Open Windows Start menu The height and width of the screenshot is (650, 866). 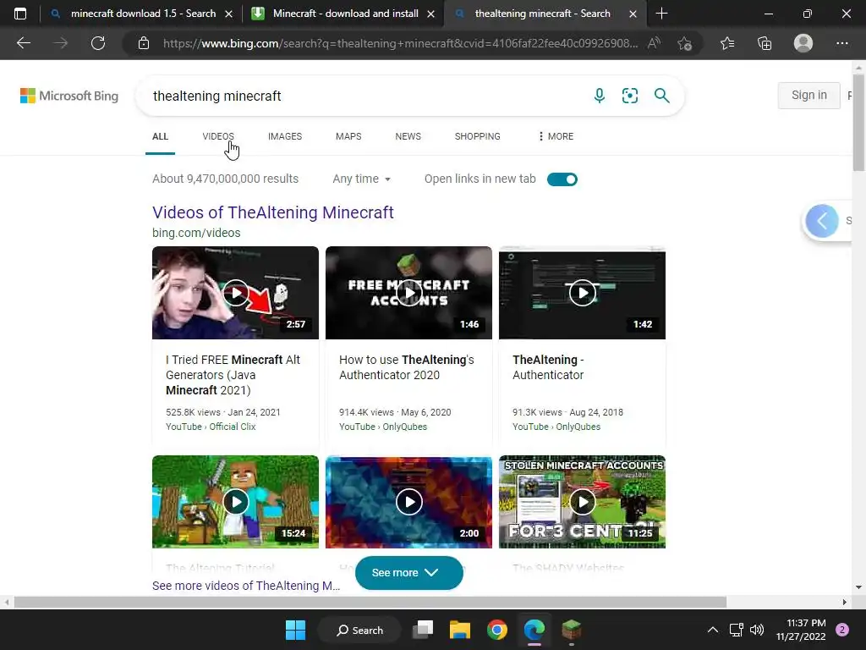pyautogui.click(x=295, y=630)
